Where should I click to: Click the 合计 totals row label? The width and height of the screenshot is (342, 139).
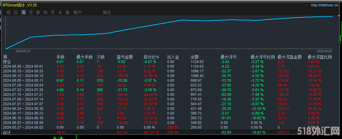pos(7,132)
